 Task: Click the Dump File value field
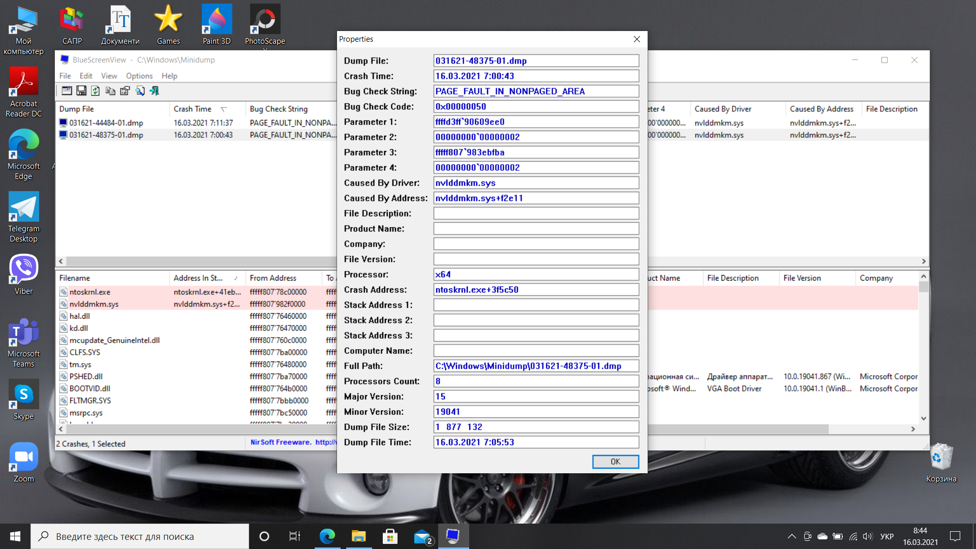tap(536, 61)
